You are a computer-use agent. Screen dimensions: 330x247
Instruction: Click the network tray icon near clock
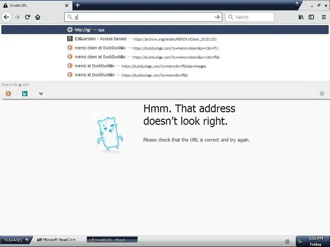(x=300, y=241)
